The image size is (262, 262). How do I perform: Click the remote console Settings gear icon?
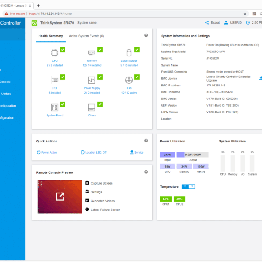[87, 192]
